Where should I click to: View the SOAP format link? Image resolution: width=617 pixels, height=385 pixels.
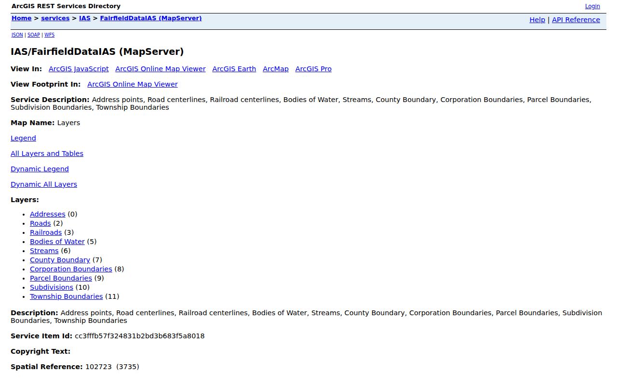(x=34, y=35)
